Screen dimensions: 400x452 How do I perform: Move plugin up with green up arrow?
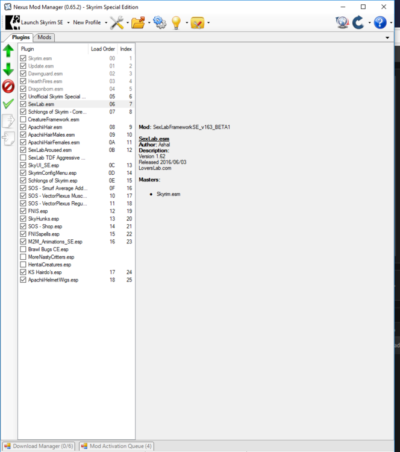point(8,51)
